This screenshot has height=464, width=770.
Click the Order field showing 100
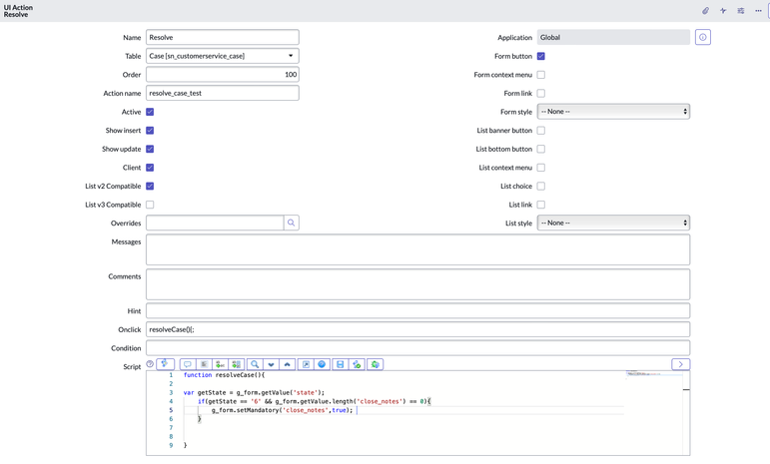coord(223,75)
